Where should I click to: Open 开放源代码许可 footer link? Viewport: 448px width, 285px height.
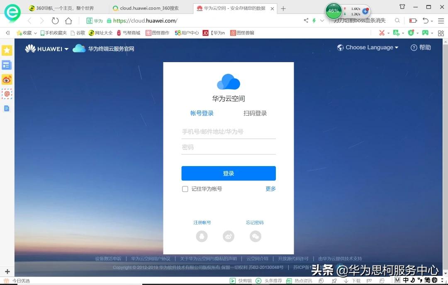(x=293, y=259)
